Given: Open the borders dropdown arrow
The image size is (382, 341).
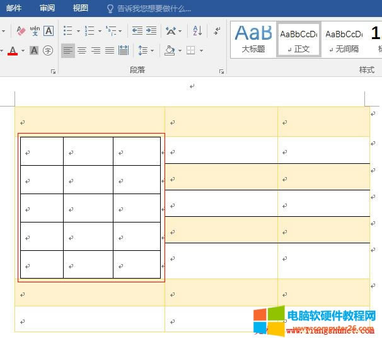Looking at the screenshot, I should pyautogui.click(x=202, y=50).
